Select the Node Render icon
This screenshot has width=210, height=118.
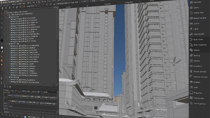[x=190, y=34]
